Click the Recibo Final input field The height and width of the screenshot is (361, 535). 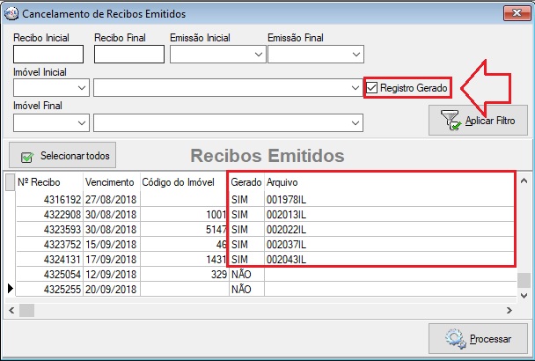pos(129,55)
